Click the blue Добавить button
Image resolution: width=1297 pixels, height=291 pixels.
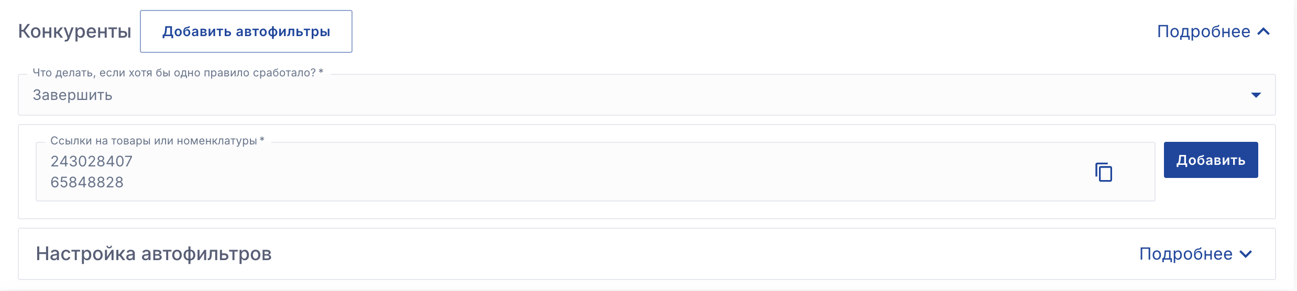1211,160
